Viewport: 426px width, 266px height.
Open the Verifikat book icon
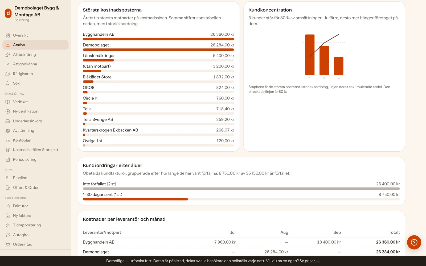click(x=8, y=102)
